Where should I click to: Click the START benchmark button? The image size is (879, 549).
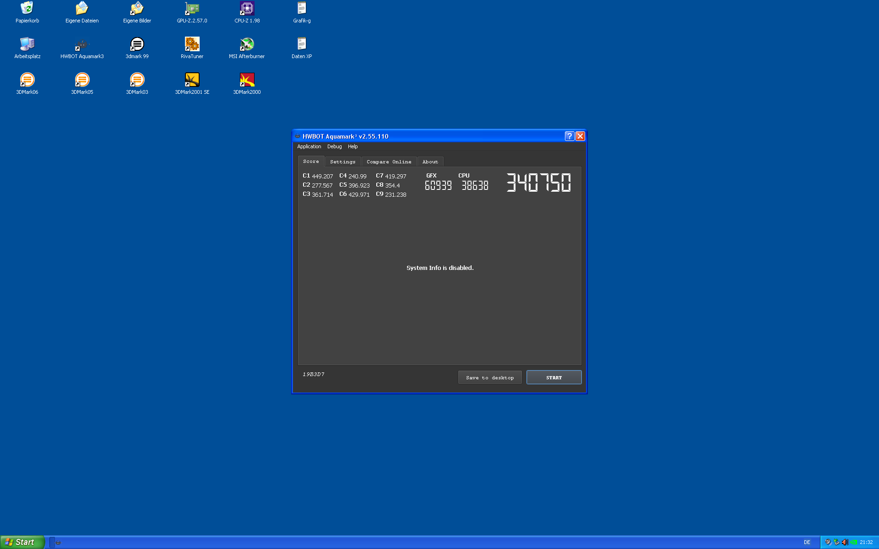pyautogui.click(x=554, y=377)
